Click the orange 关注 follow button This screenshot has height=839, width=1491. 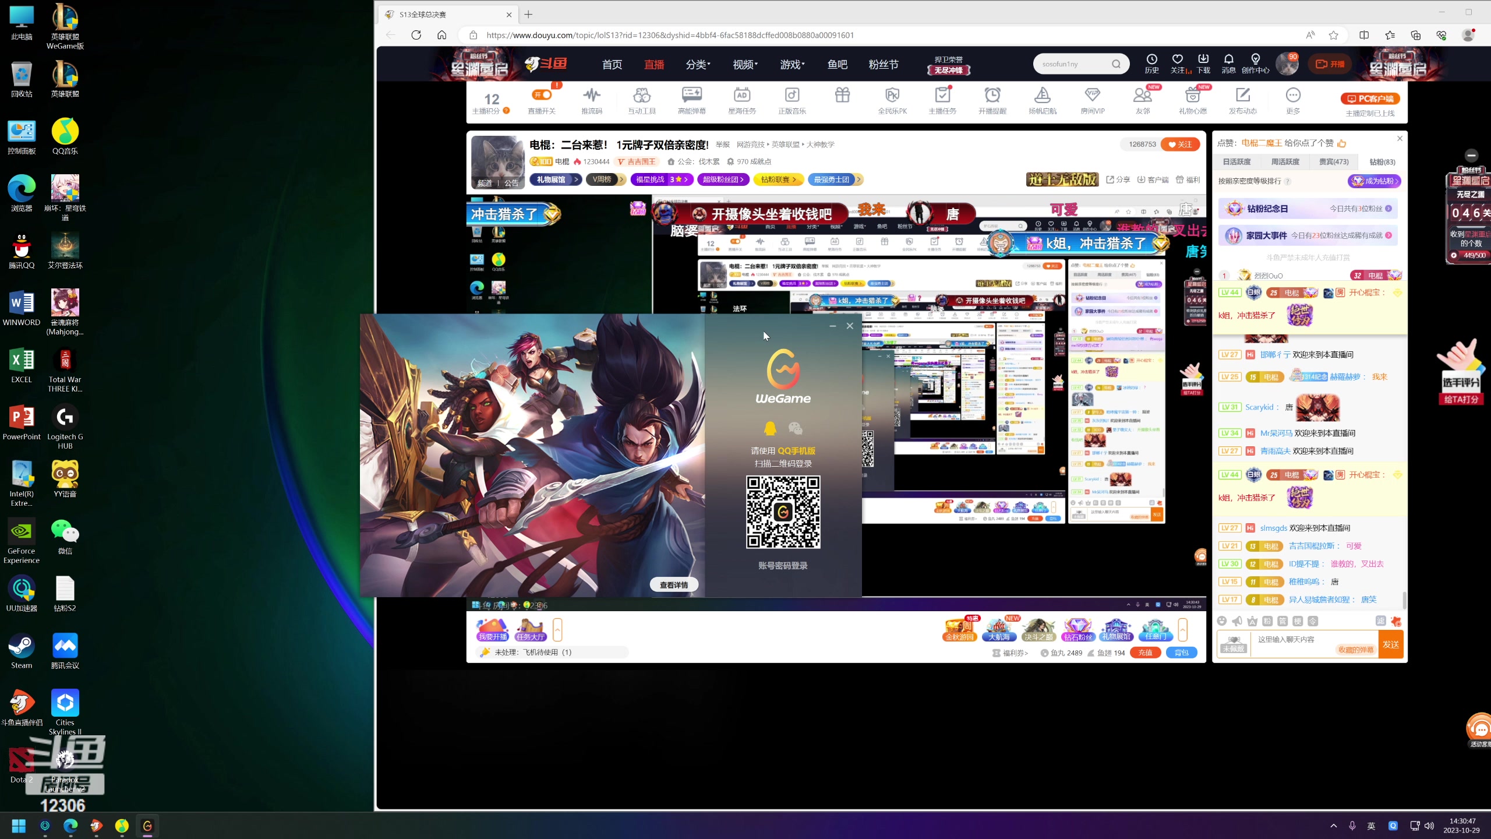pyautogui.click(x=1180, y=144)
